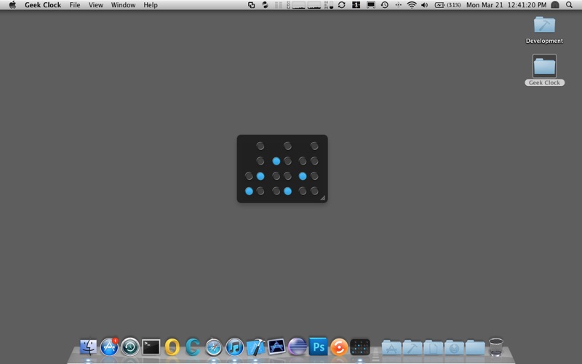Open the Geek Clock app menu
Viewport: 582px width, 364px height.
43,5
